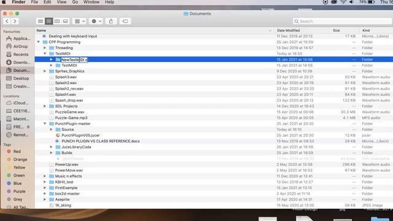Open the group-by arrangement dropdown
393x221 pixels.
[x=80, y=21]
